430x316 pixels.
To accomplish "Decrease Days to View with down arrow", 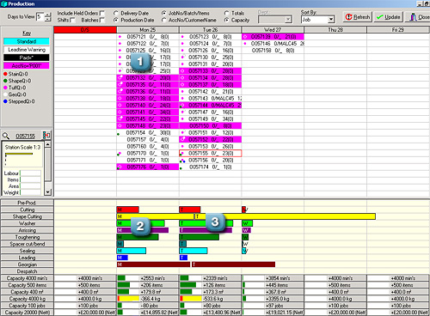I will pos(48,19).
